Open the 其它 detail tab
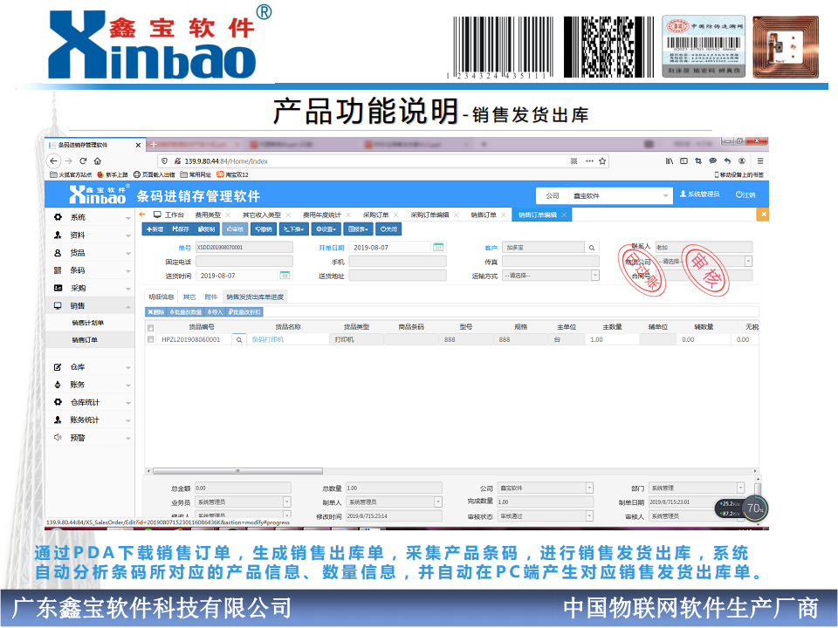 coord(189,297)
